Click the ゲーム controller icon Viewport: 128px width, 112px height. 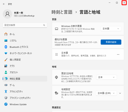[6, 85]
